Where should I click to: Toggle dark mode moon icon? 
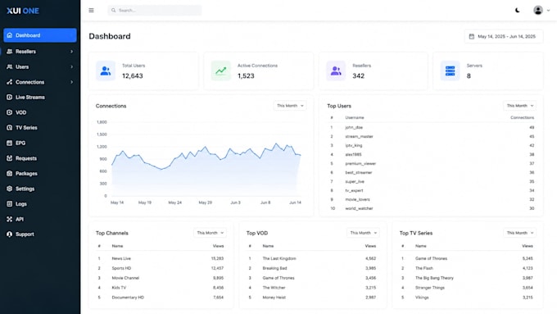pyautogui.click(x=518, y=11)
